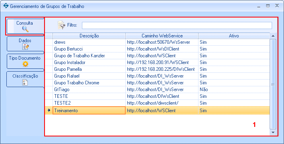The image size is (284, 144).
Task: Open the Consulta tab
Action: pyautogui.click(x=25, y=26)
